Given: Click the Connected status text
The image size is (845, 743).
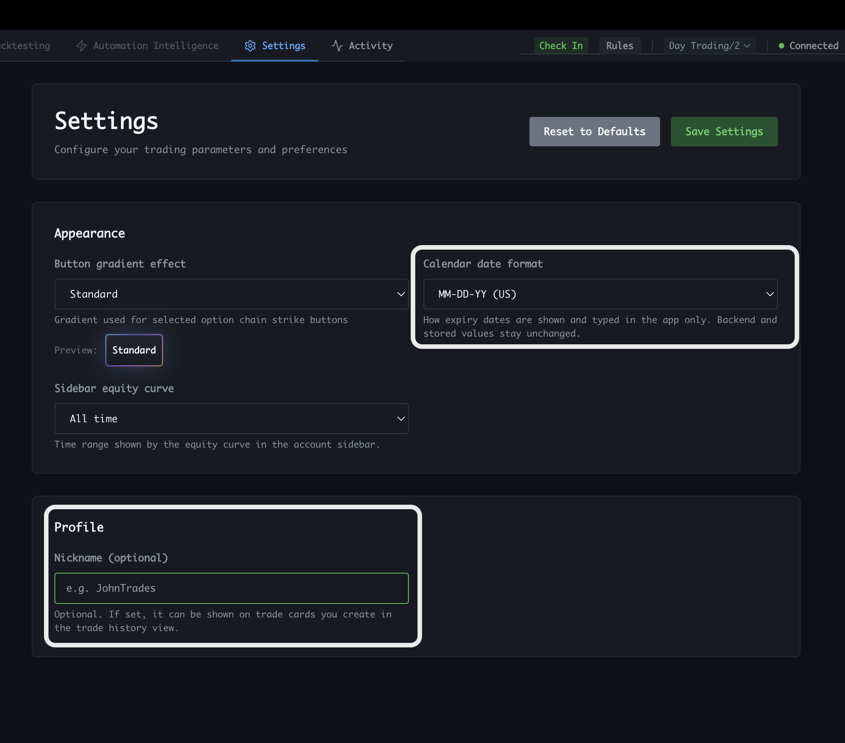Looking at the screenshot, I should [814, 46].
